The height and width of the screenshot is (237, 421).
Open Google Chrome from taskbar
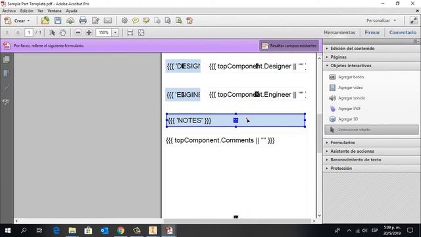[x=120, y=230]
